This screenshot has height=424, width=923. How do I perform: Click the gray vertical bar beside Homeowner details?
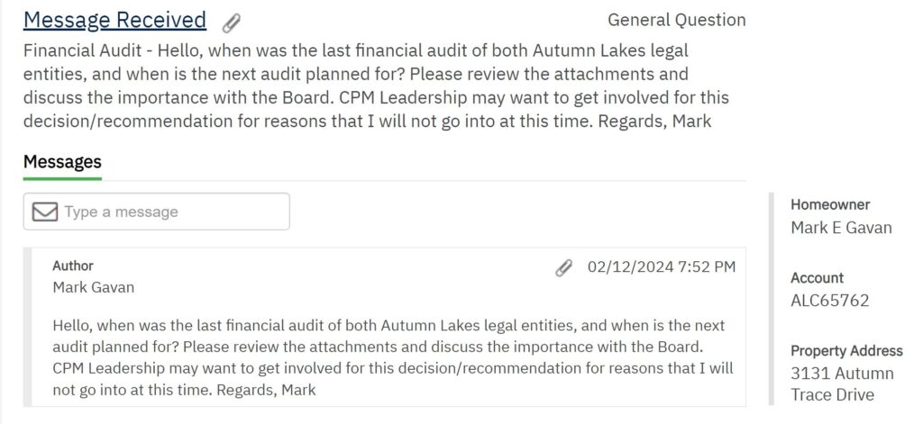coord(772,298)
